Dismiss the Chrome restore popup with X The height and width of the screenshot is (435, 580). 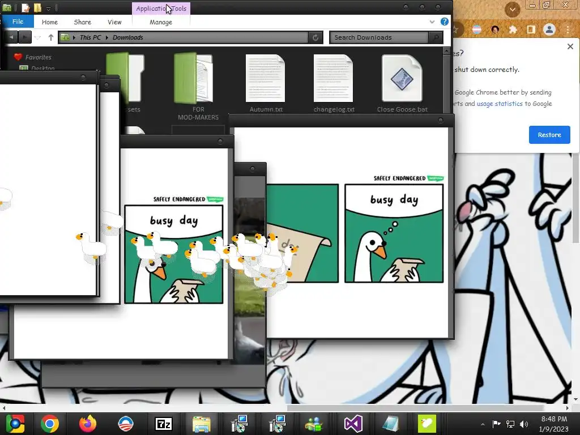[570, 46]
